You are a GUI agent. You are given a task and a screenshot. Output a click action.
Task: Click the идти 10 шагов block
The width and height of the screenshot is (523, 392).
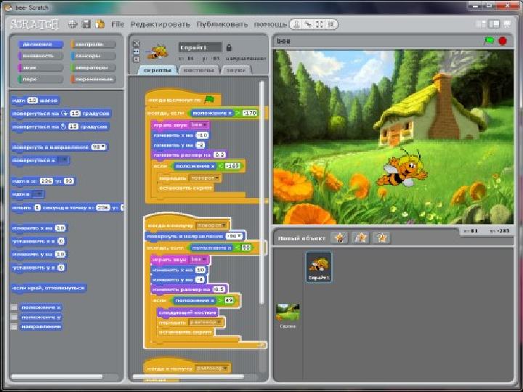pos(36,100)
